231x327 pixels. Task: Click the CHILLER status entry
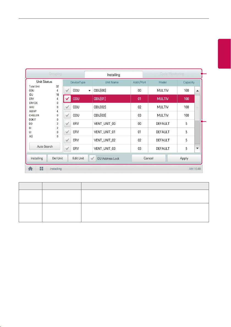pos(44,115)
